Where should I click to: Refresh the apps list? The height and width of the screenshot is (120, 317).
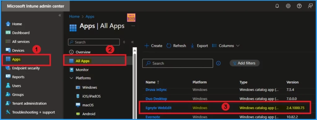pyautogui.click(x=176, y=46)
